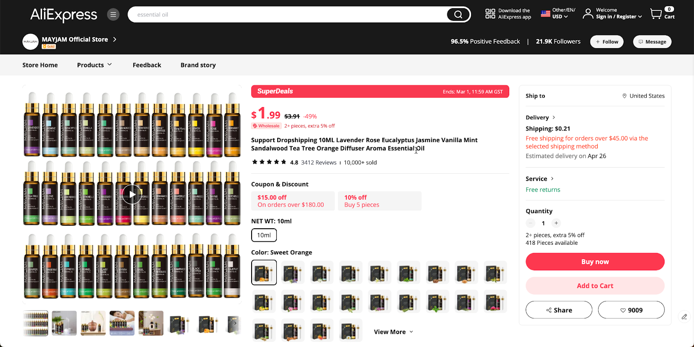Expand the Products dropdown menu
Image resolution: width=694 pixels, height=347 pixels.
pos(95,65)
